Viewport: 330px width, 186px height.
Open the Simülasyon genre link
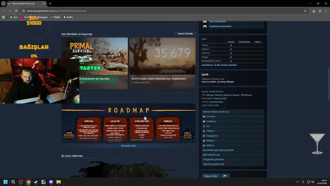pos(246,95)
